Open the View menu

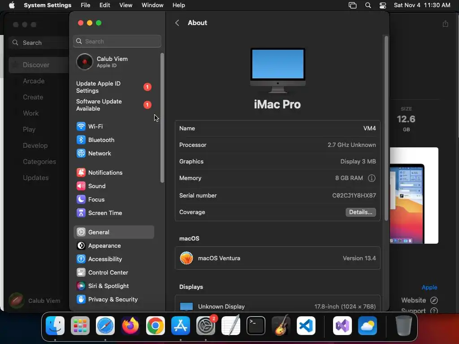pos(126,5)
